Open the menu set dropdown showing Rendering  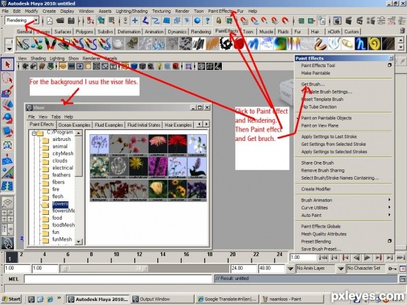[x=22, y=20]
